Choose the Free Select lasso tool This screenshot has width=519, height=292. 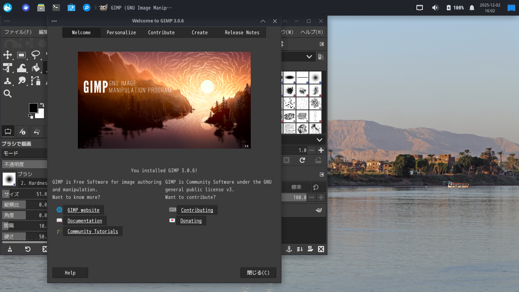click(36, 55)
